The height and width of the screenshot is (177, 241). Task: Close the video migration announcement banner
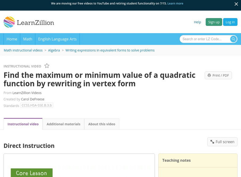tap(236, 4)
